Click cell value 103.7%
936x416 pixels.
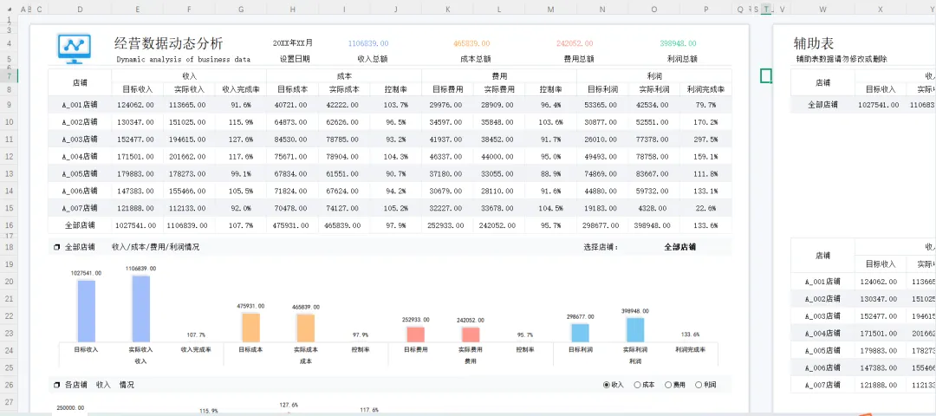click(395, 105)
